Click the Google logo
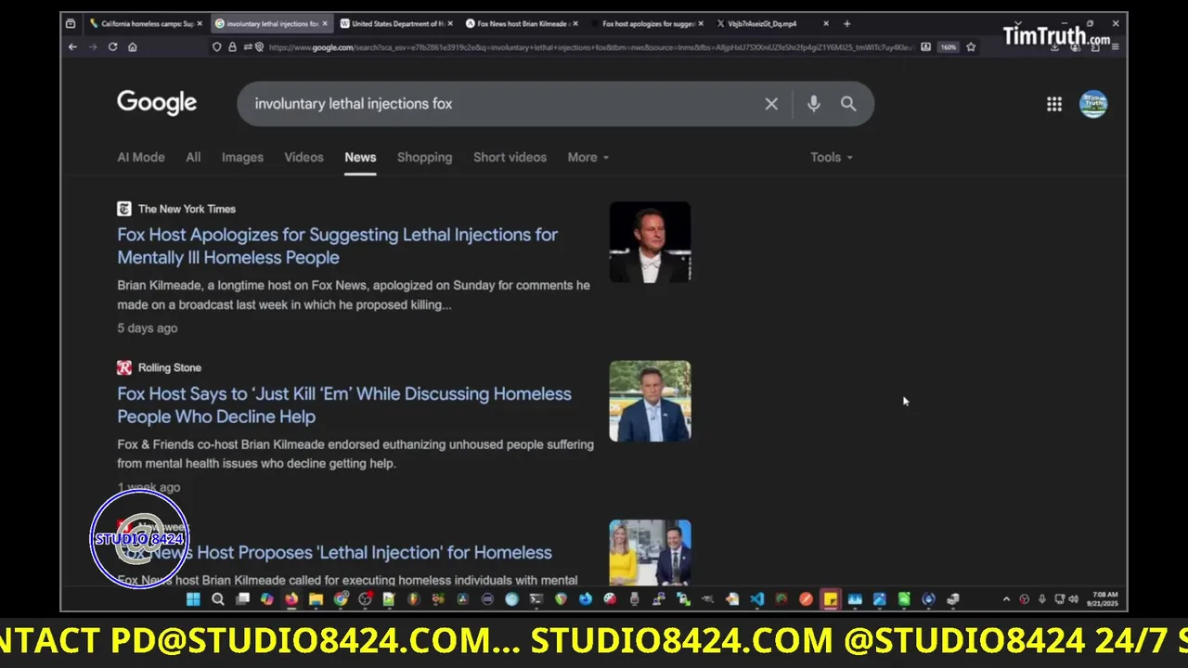This screenshot has height=668, width=1188. pyautogui.click(x=157, y=103)
